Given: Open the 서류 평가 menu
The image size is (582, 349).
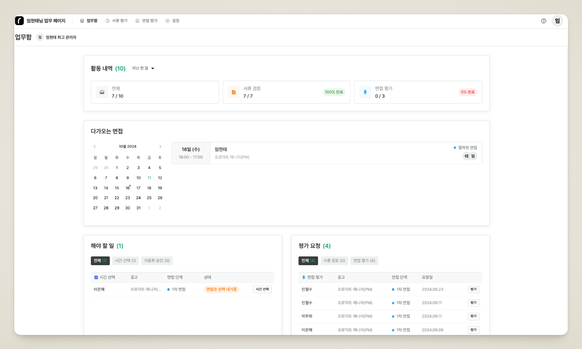Looking at the screenshot, I should 116,21.
